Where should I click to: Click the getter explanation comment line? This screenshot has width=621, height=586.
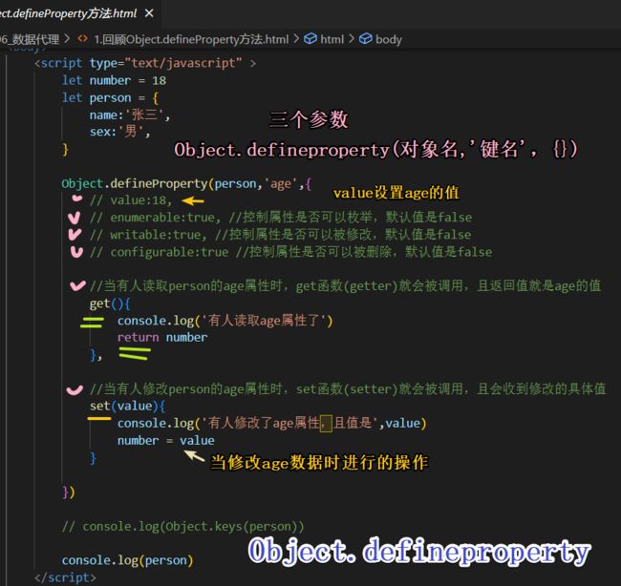345,285
